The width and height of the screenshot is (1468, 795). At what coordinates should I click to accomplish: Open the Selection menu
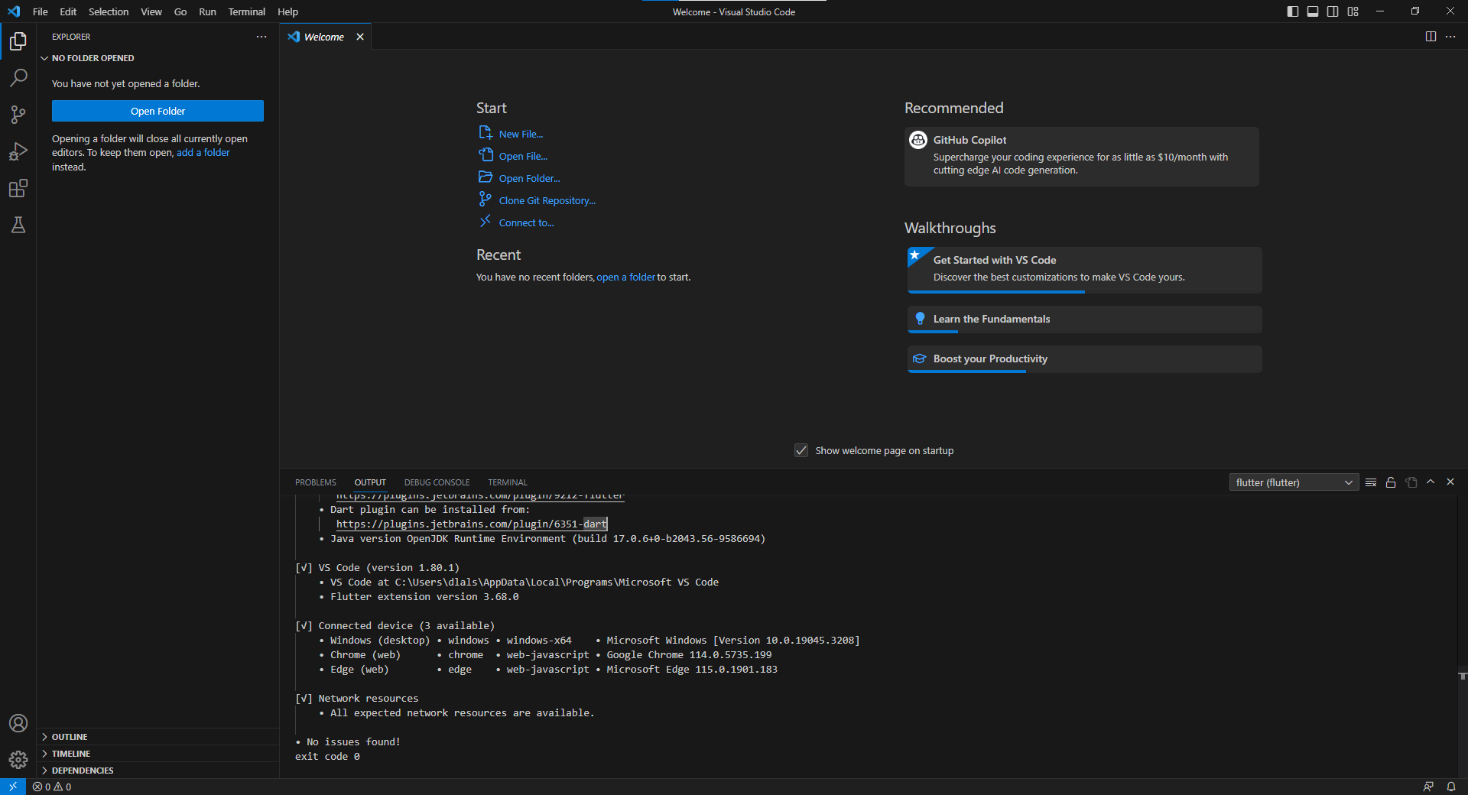pyautogui.click(x=109, y=11)
